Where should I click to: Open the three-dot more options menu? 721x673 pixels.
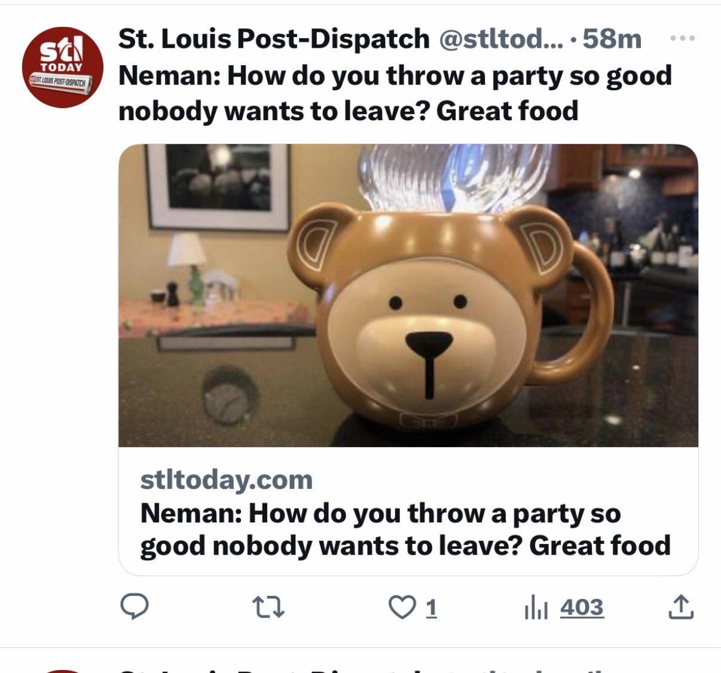coord(680,38)
